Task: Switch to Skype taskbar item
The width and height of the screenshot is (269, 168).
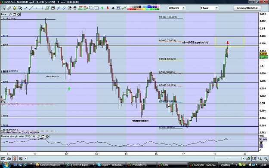Action: click(111, 165)
